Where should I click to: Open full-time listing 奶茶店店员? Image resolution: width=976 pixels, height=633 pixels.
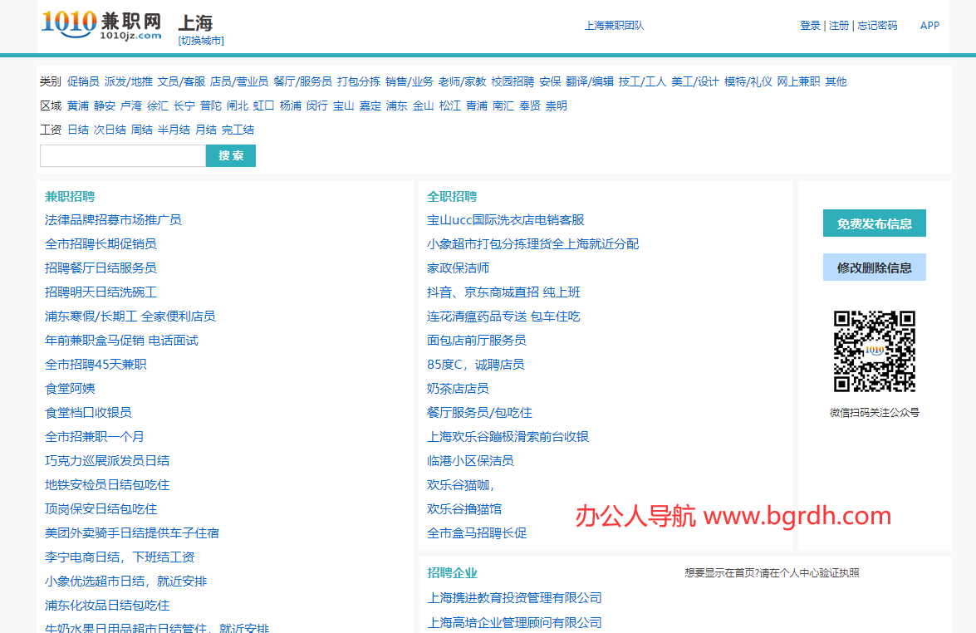(458, 388)
